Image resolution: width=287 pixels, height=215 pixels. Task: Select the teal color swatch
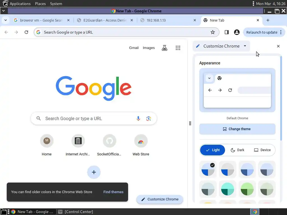[x=228, y=189]
